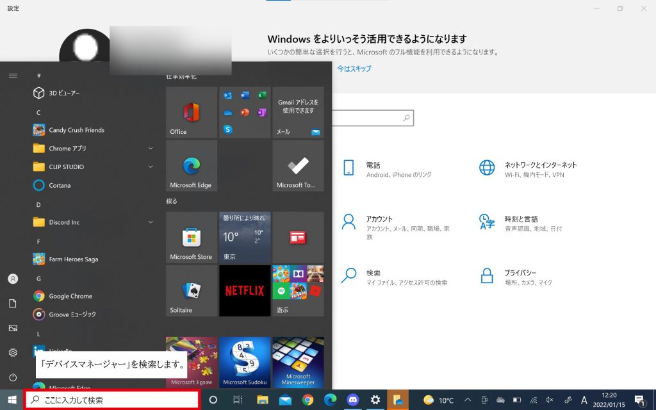Viewport: 656px width, 410px height.
Task: Launch Candy Crush Friends from app list
Action: pyautogui.click(x=94, y=129)
